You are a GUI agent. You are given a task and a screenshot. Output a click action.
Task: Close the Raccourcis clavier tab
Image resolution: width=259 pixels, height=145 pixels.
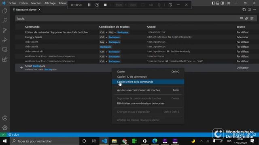(39, 10)
